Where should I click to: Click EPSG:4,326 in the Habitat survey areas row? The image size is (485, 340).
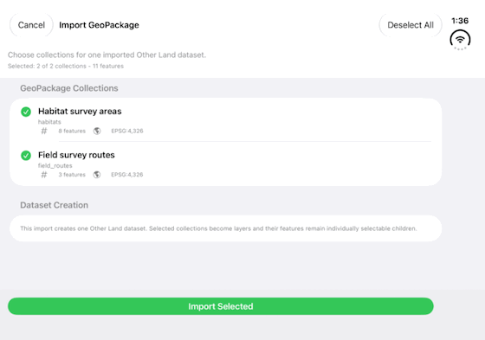tap(127, 131)
